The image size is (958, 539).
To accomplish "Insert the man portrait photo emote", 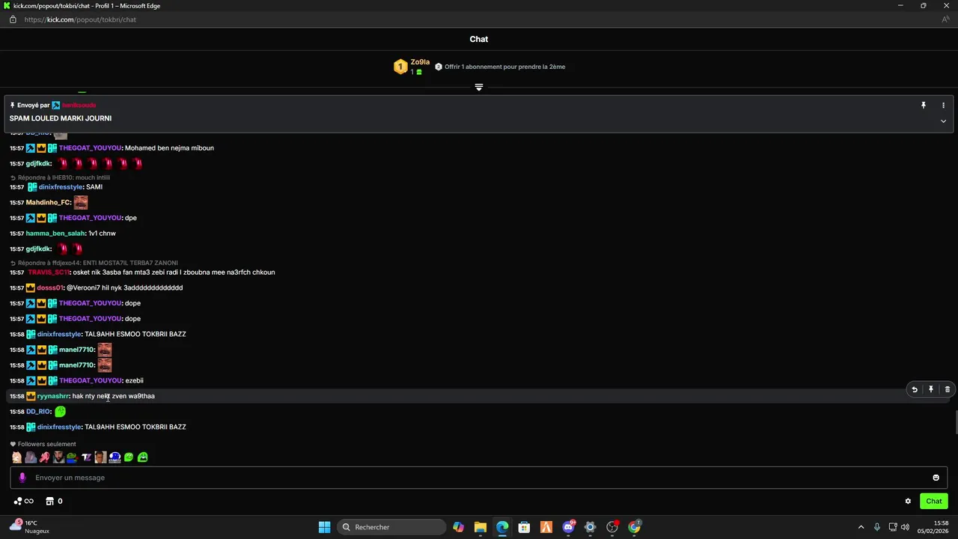I will tap(100, 457).
